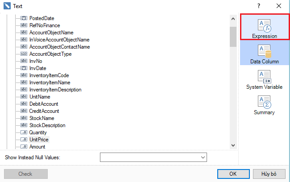Click the Quantity decimal-type icon
The height and width of the screenshot is (182, 290).
coord(24,132)
